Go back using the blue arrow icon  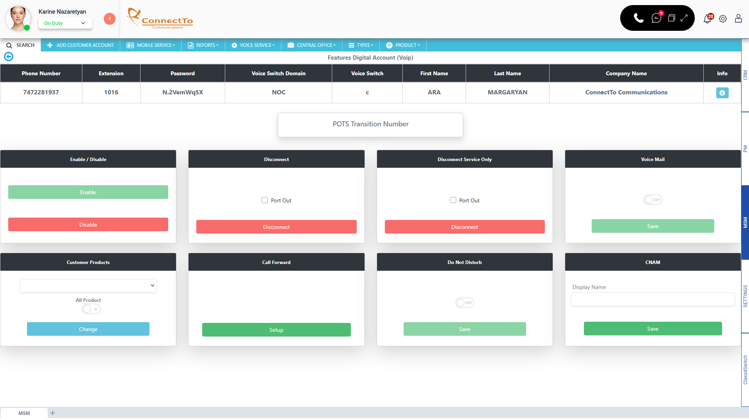click(x=9, y=57)
